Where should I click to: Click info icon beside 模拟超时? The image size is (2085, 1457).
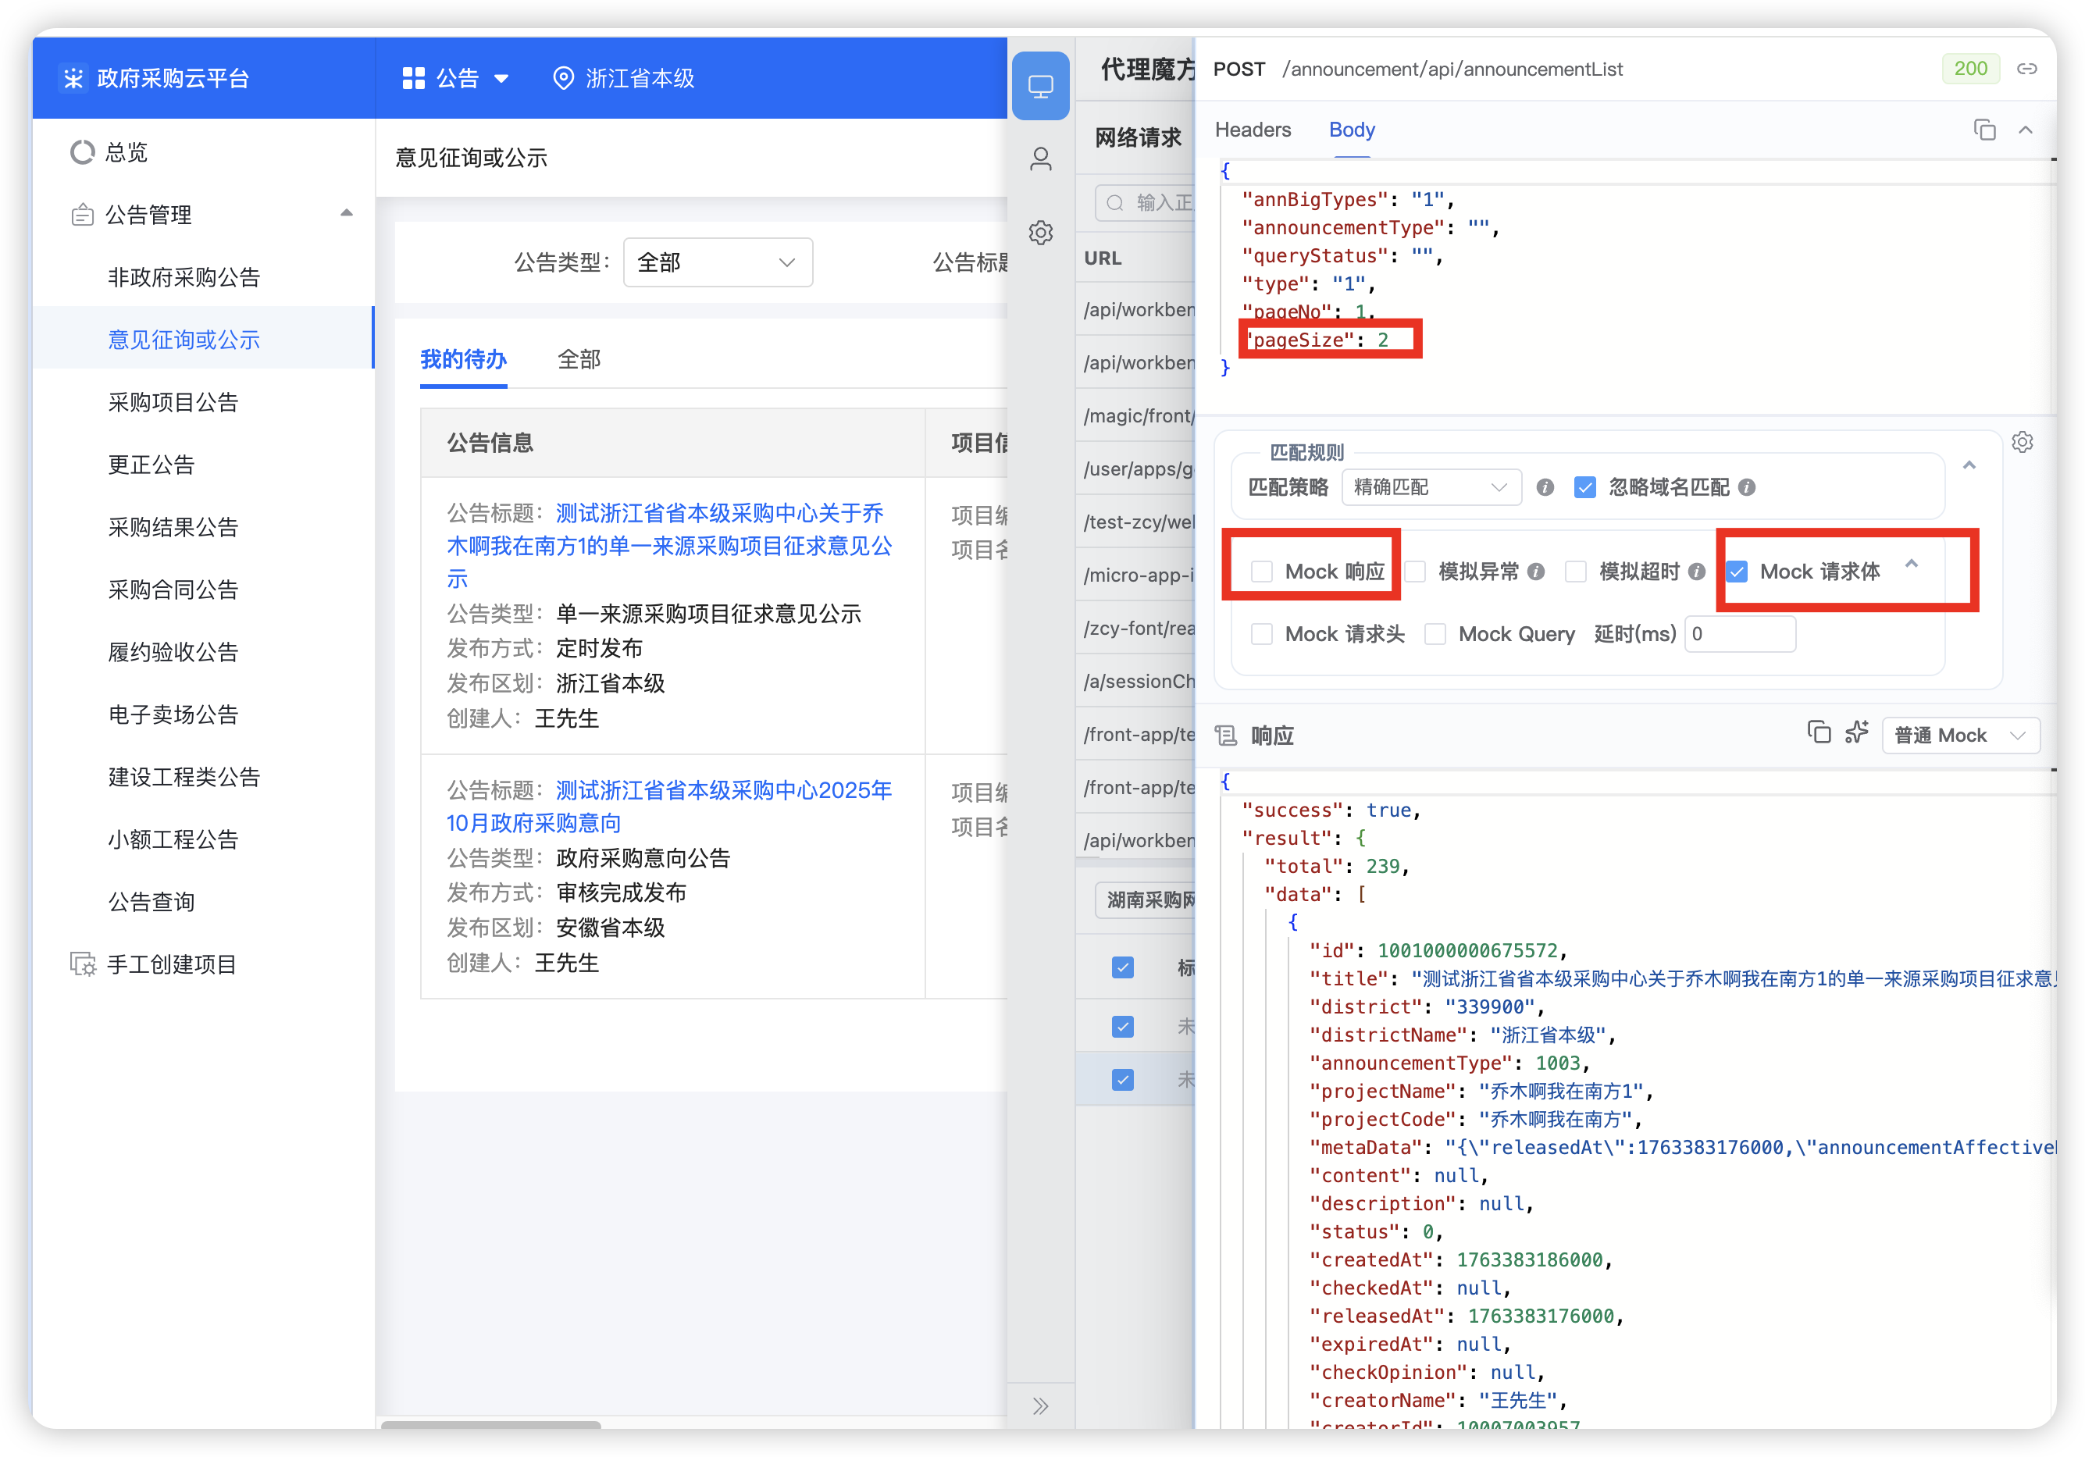[x=1696, y=572]
